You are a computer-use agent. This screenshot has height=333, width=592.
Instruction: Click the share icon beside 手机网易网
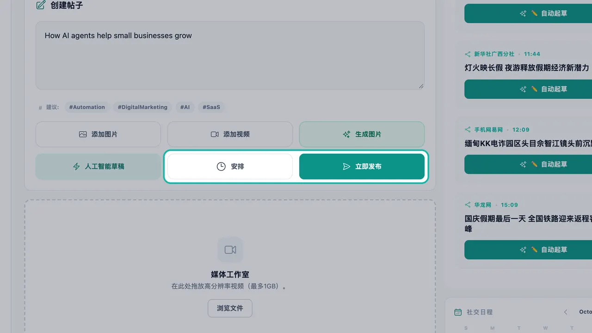click(x=468, y=130)
